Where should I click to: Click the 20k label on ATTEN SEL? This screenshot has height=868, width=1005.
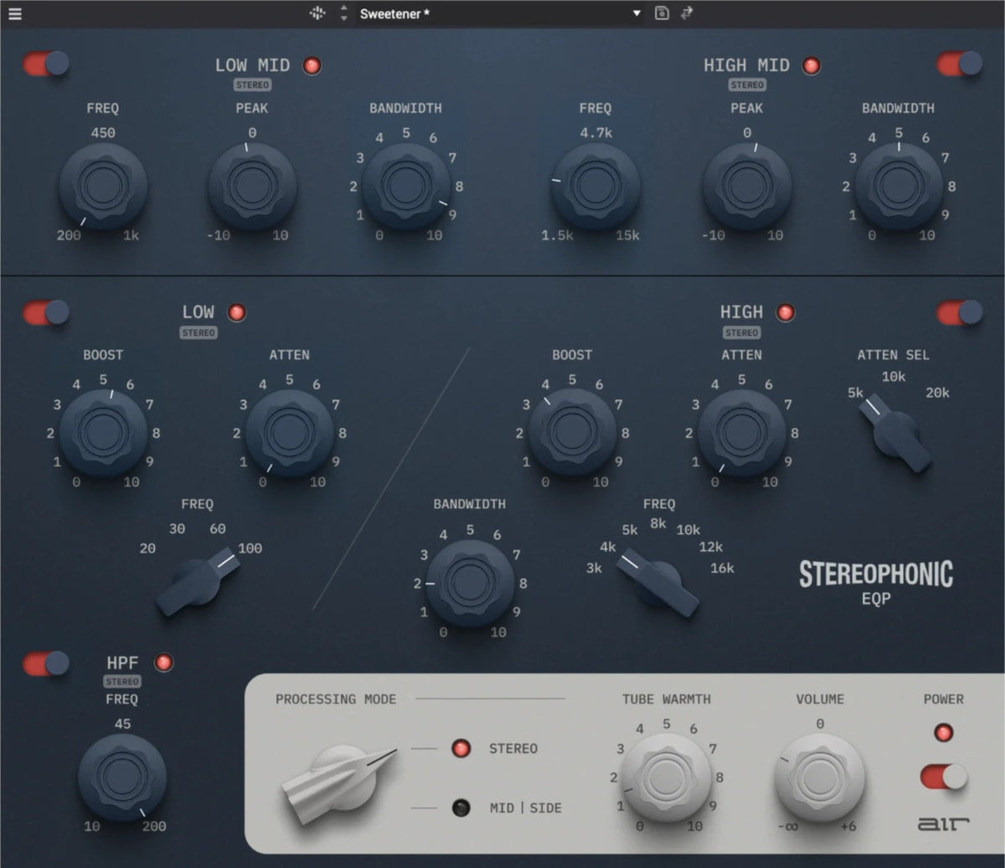pyautogui.click(x=937, y=393)
